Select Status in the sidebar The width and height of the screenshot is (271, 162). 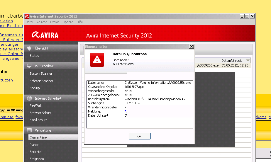(34, 56)
